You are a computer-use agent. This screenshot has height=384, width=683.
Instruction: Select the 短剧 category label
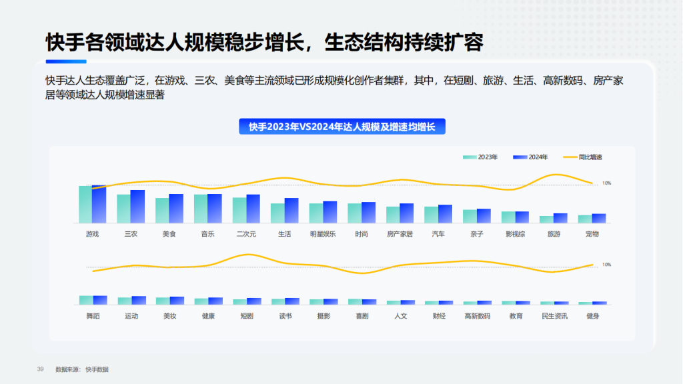[247, 316]
